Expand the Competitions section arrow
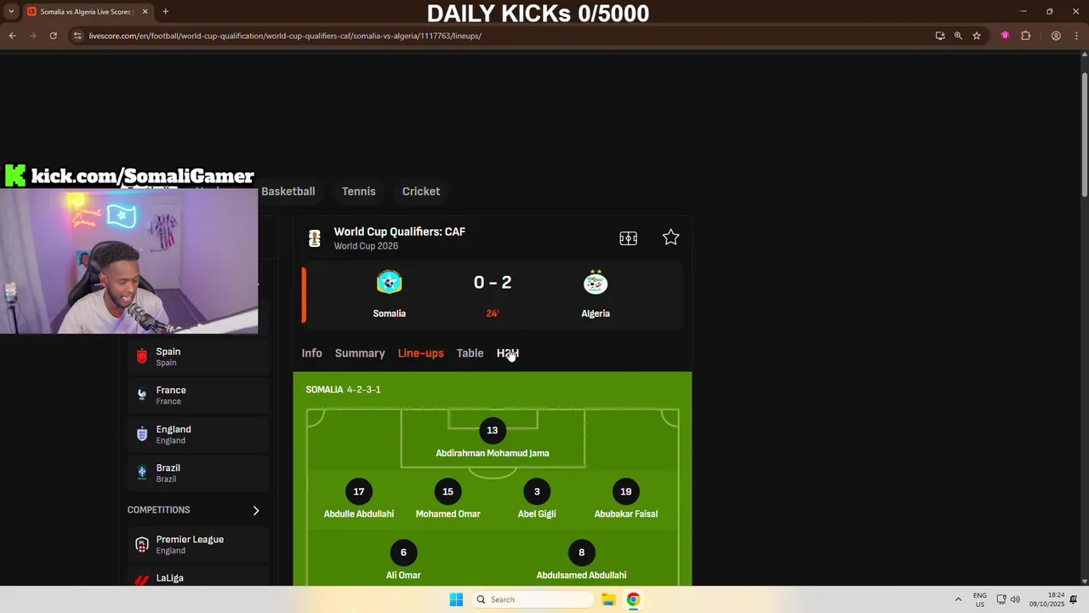The image size is (1089, 613). pos(256,510)
